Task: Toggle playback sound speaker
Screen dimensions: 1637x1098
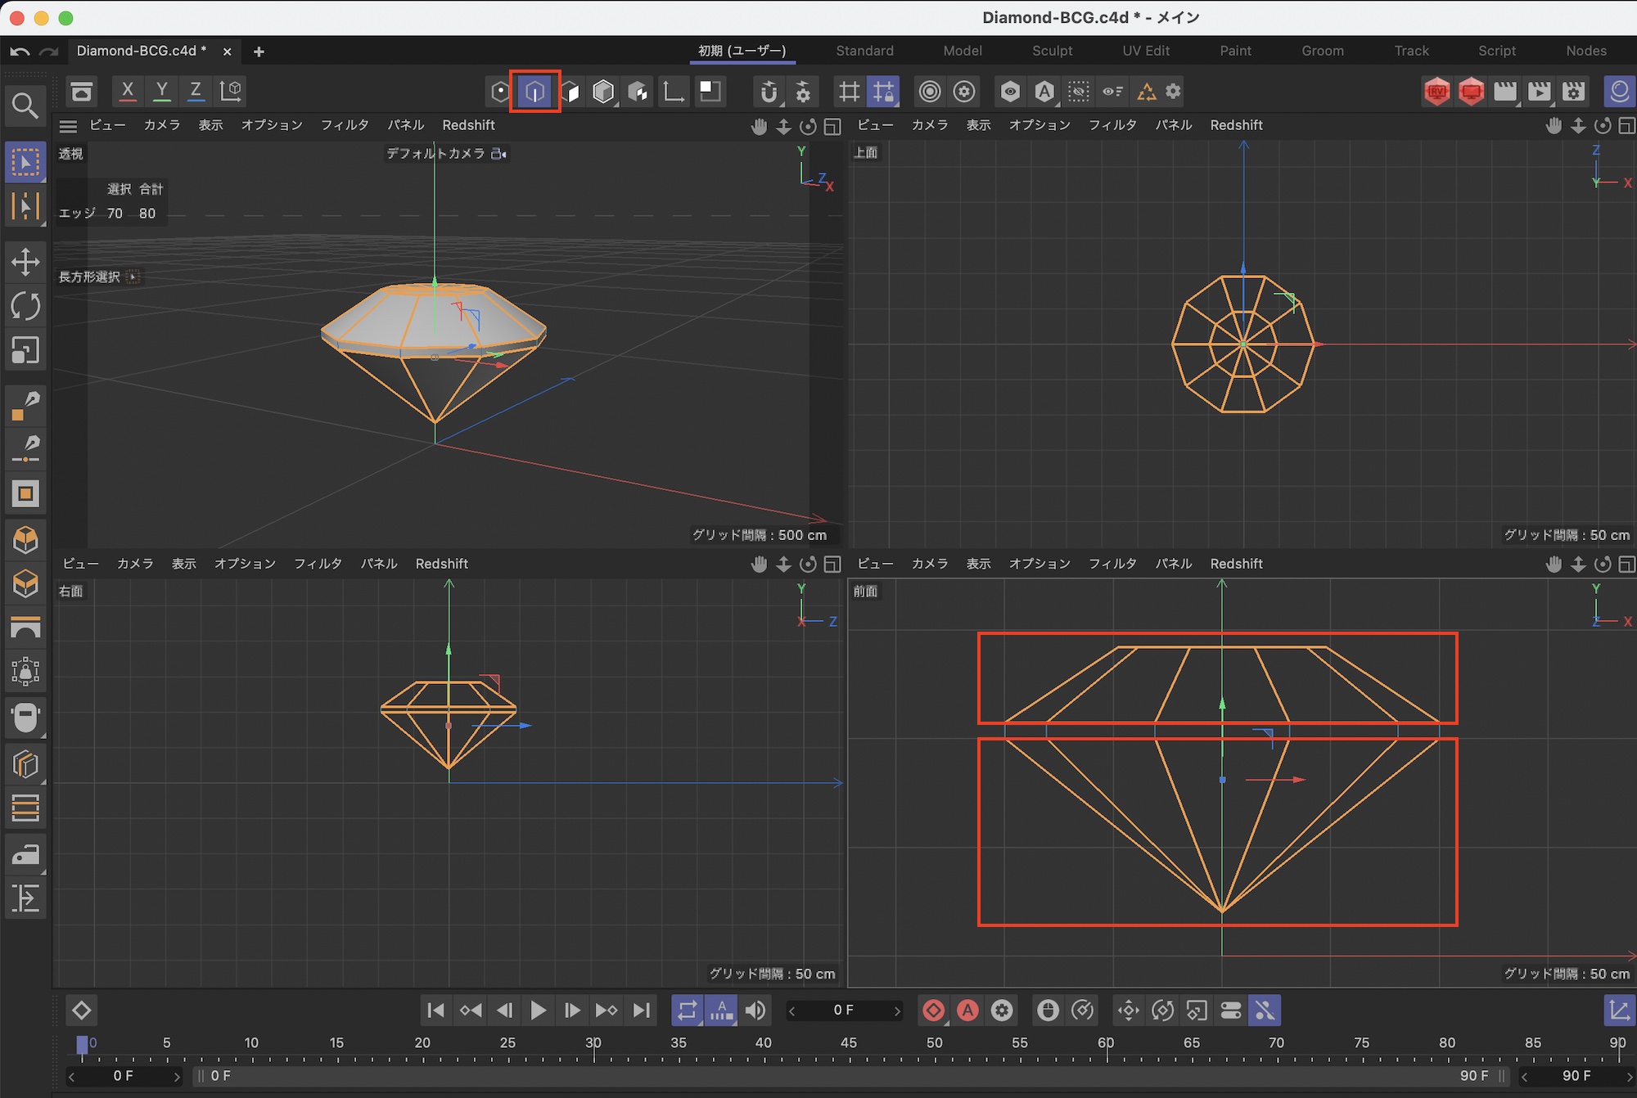Action: tap(755, 1010)
